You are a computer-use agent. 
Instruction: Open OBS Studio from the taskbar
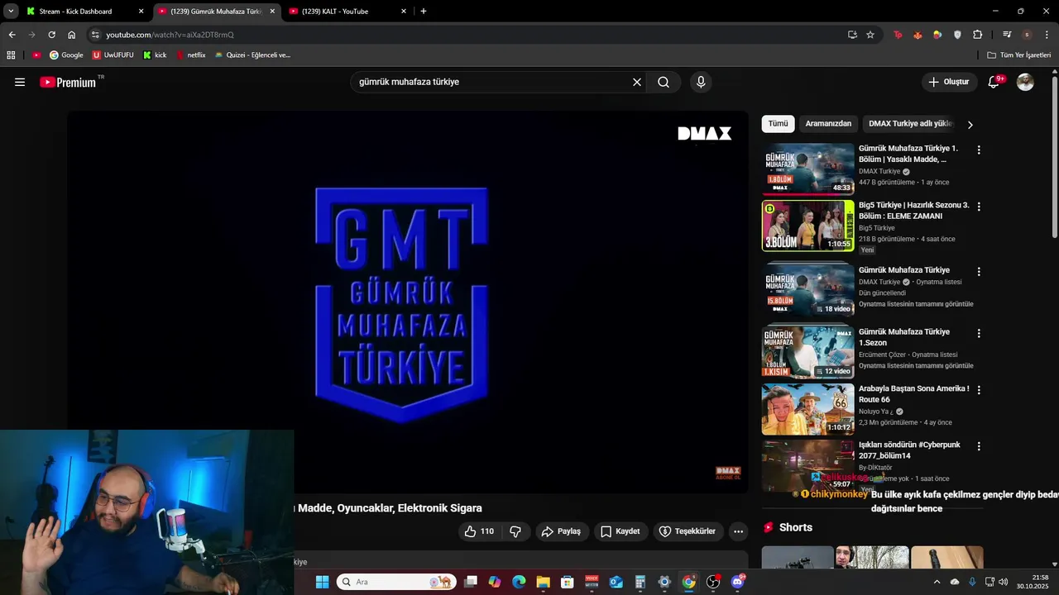[713, 582]
